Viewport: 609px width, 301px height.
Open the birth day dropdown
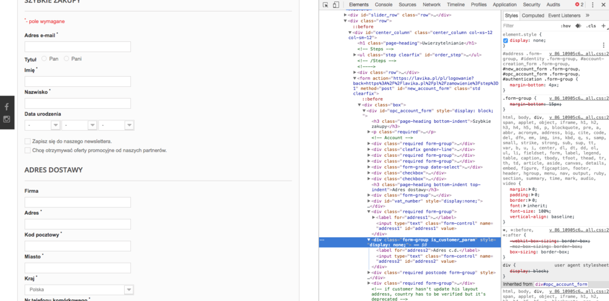coord(42,125)
